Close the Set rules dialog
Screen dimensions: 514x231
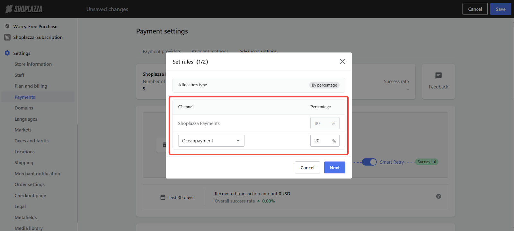342,62
